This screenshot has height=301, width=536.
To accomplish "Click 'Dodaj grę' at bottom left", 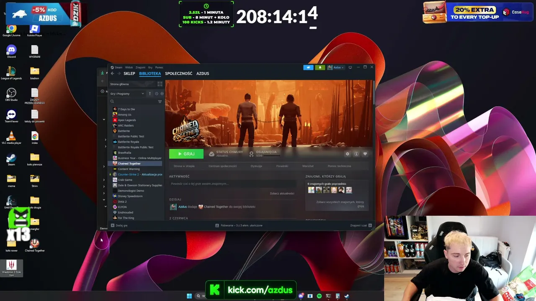I will click(x=119, y=225).
